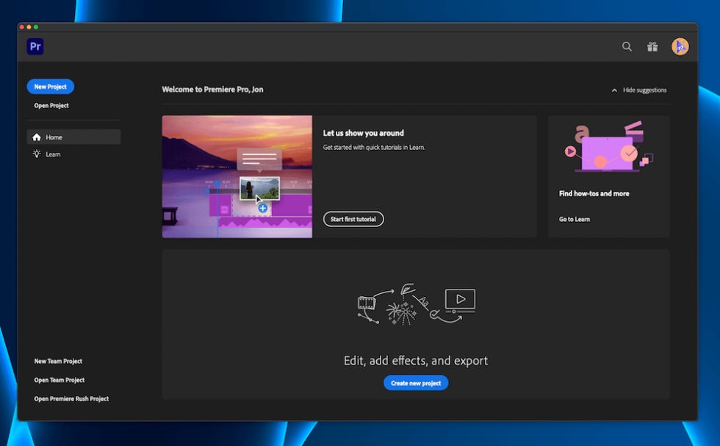The height and width of the screenshot is (446, 720).
Task: Click the sunset tutorial preview thumbnail
Action: click(x=237, y=176)
